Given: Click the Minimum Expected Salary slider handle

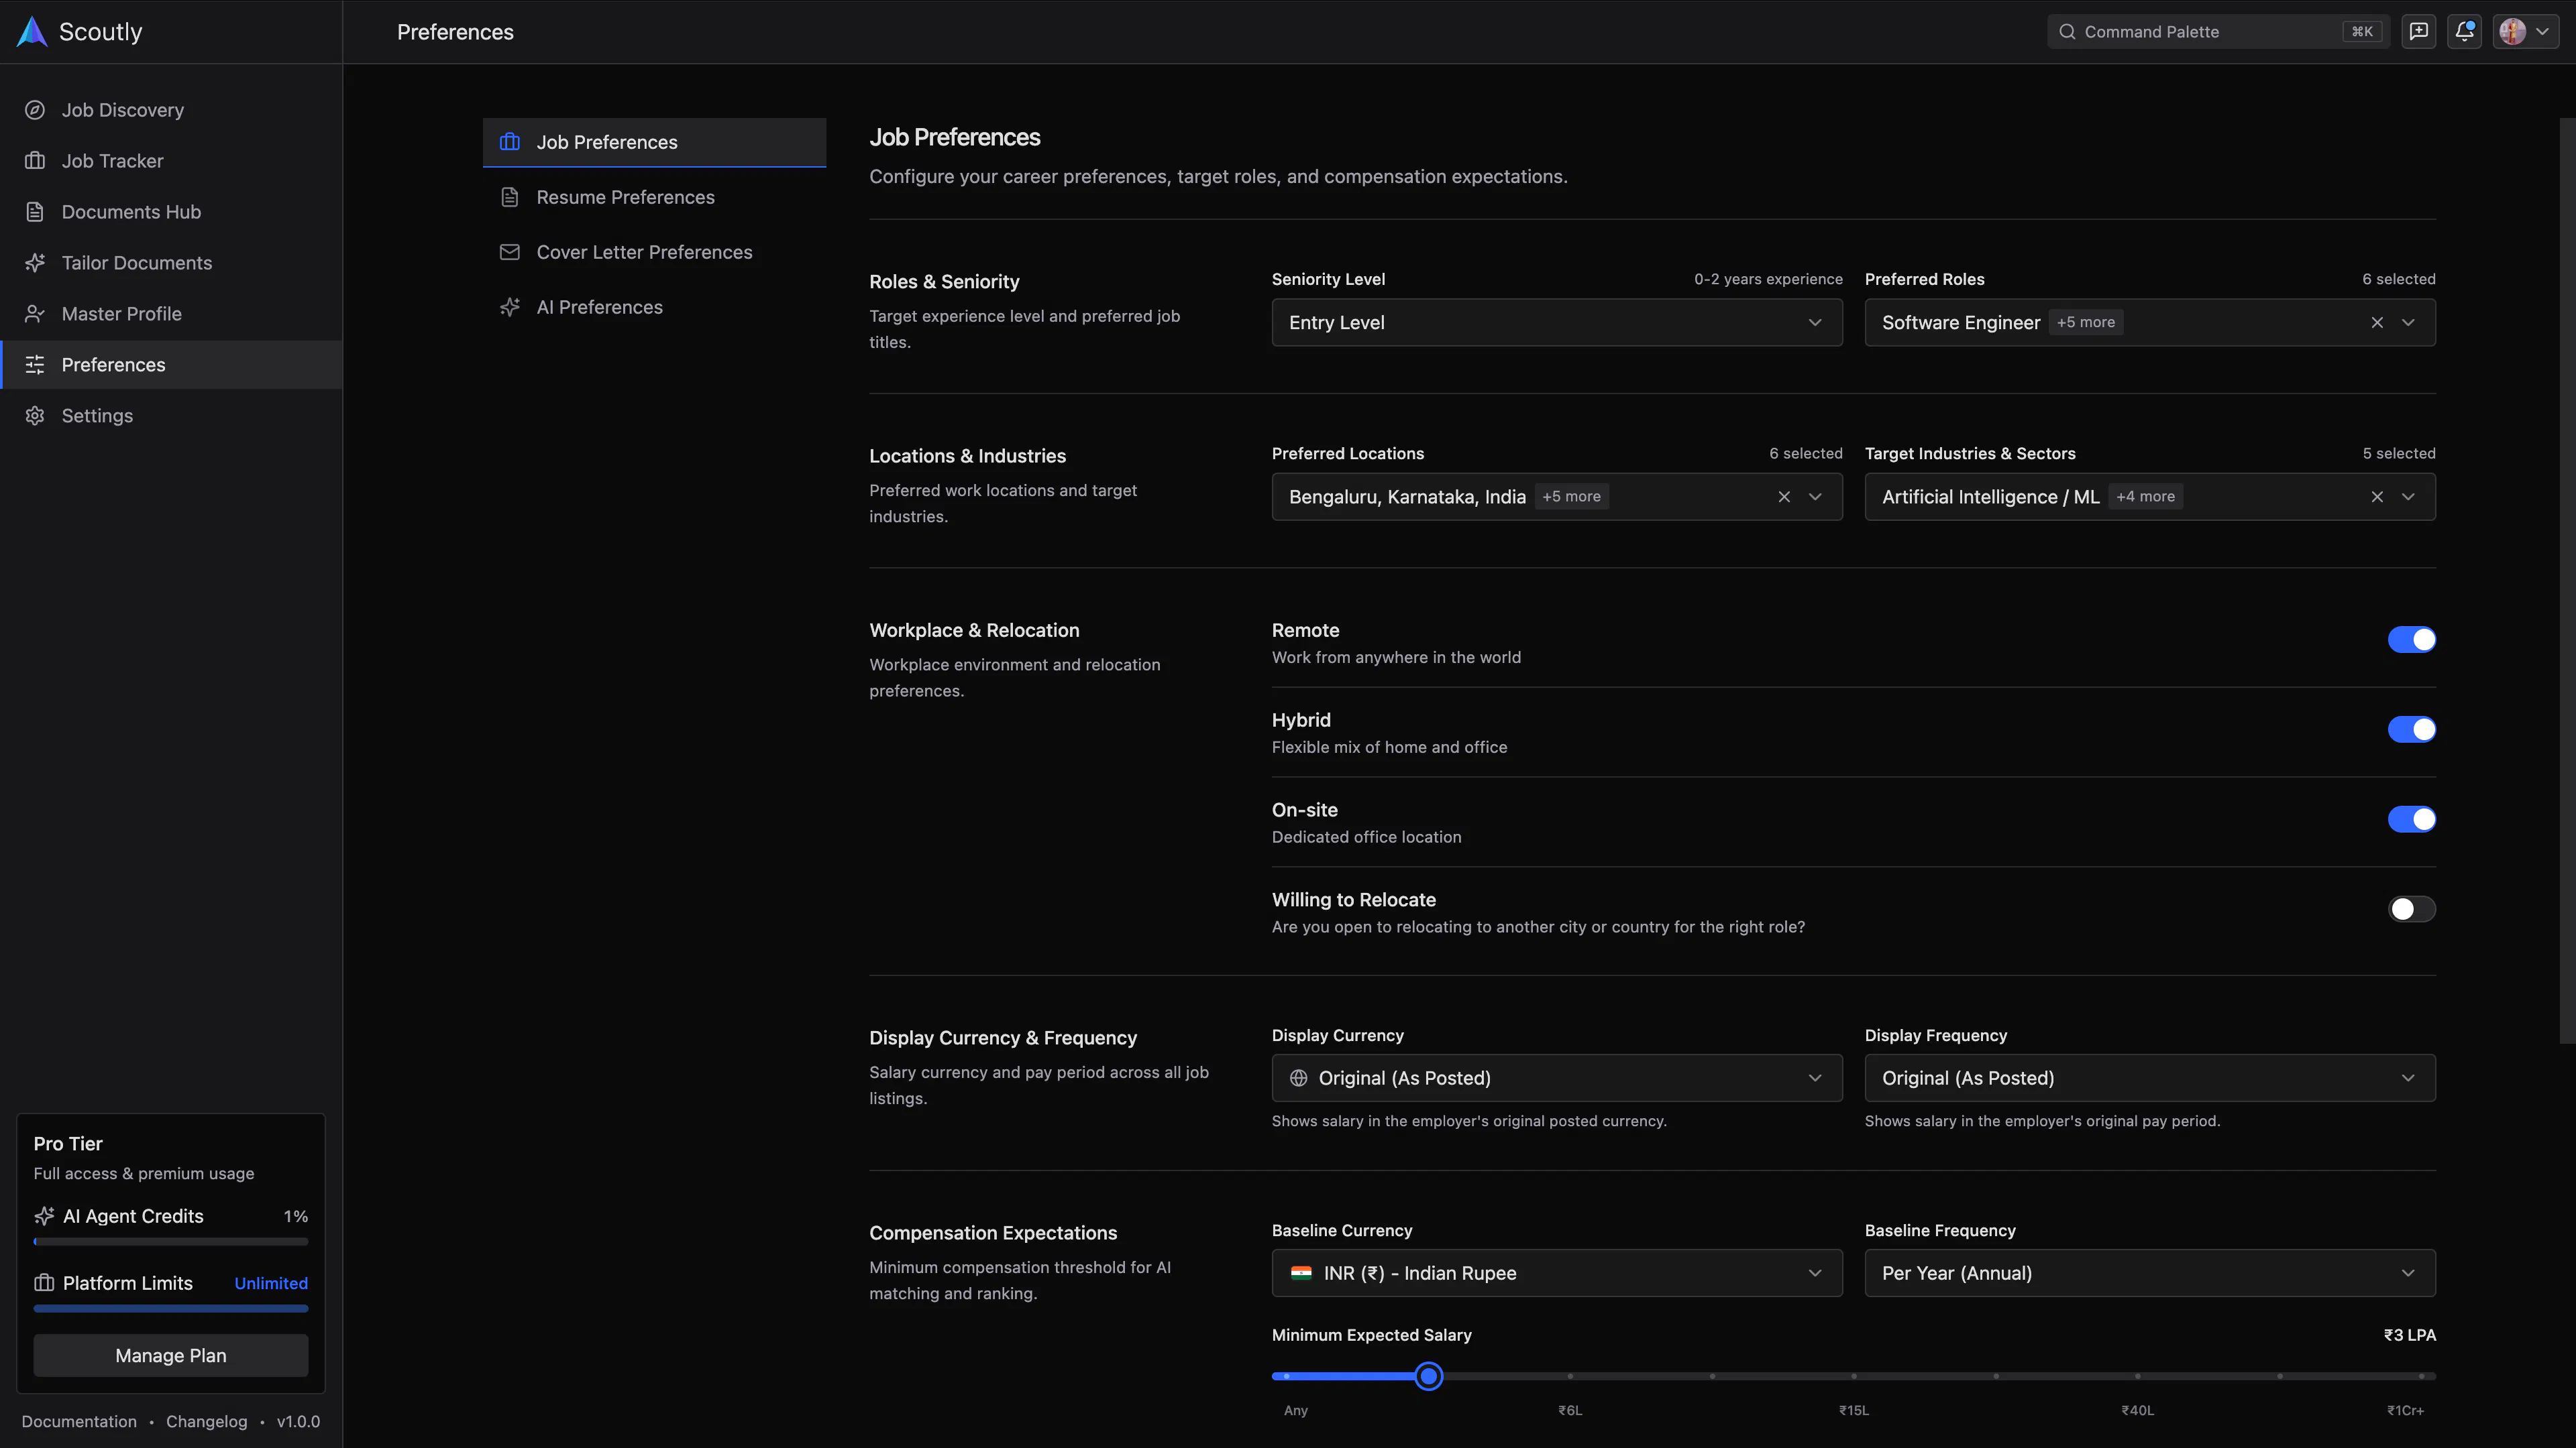Looking at the screenshot, I should pyautogui.click(x=1429, y=1376).
